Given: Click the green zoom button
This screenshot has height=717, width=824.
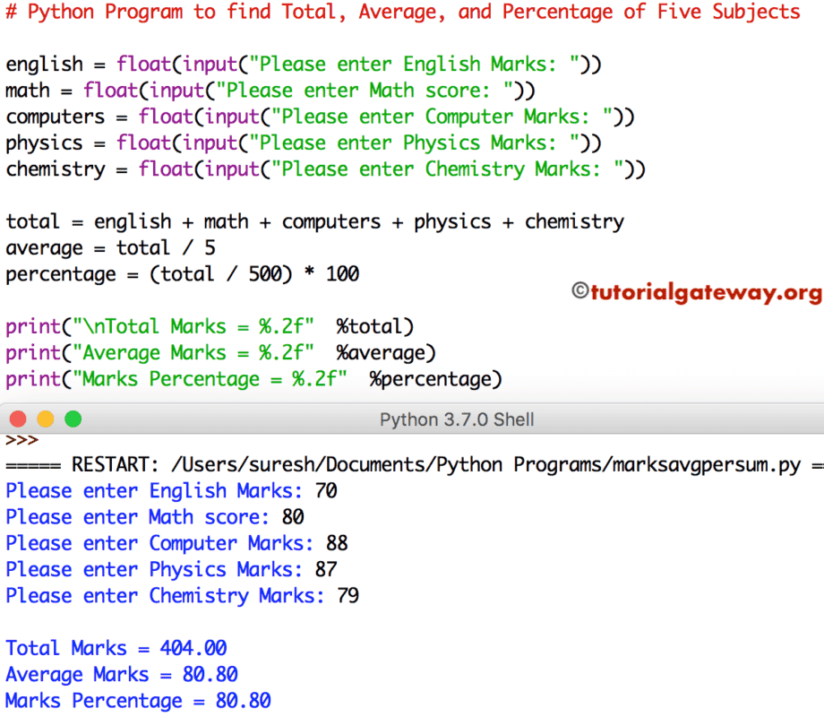Looking at the screenshot, I should 72,419.
